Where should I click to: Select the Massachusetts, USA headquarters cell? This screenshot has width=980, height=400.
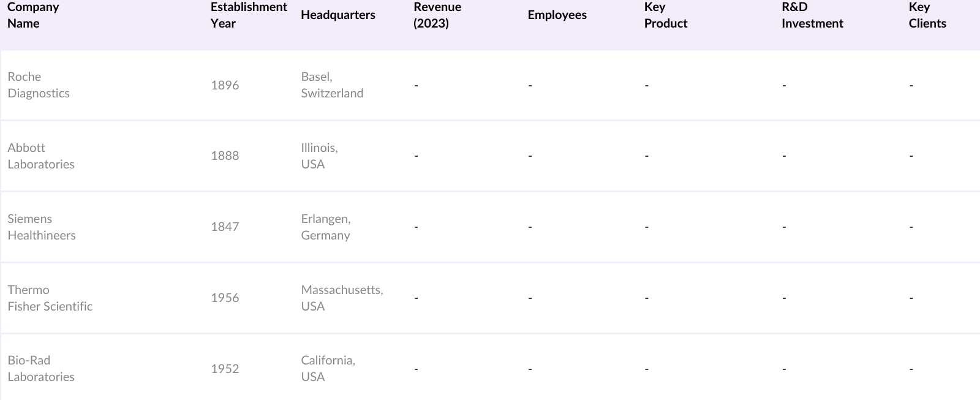(342, 298)
